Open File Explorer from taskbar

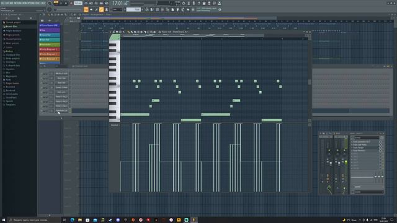[80, 220]
